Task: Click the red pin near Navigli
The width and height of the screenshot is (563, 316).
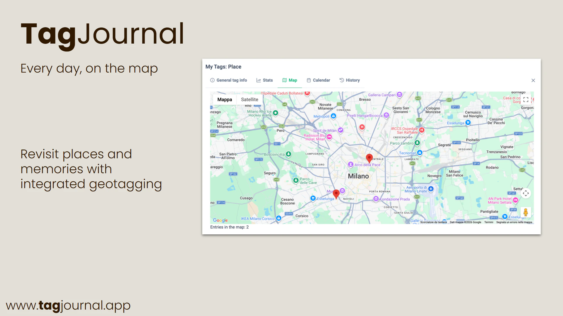Action: (336, 194)
